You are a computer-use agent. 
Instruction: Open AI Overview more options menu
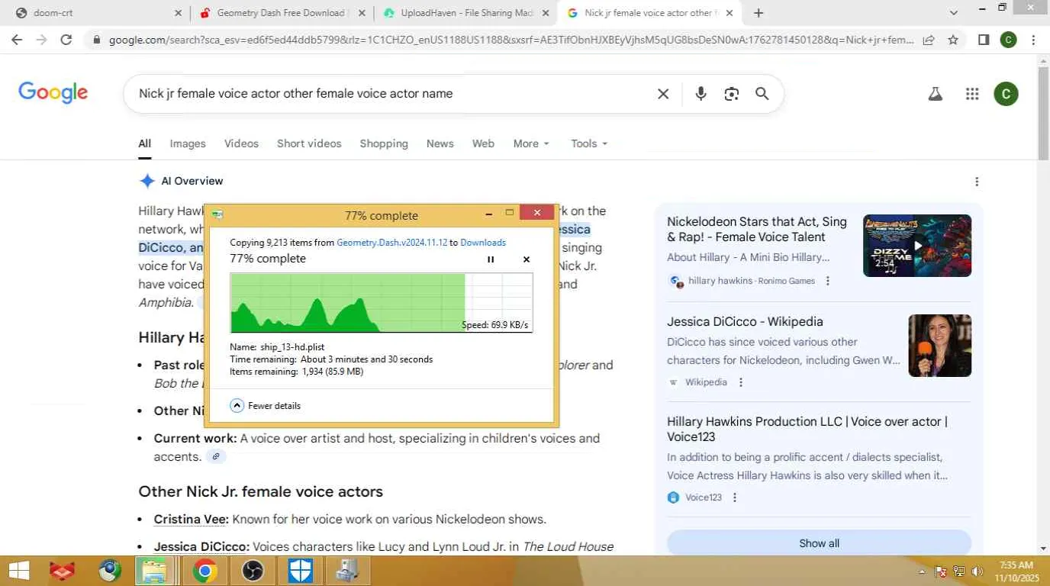[977, 182]
